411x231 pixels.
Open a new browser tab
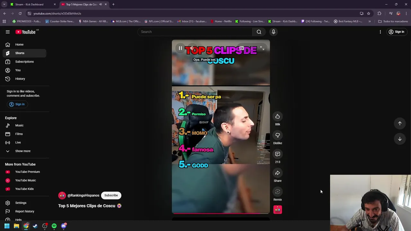pyautogui.click(x=113, y=4)
